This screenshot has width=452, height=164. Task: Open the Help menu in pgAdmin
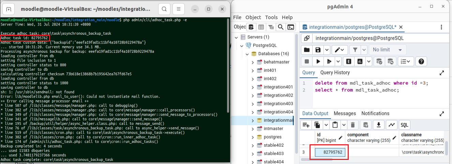(287, 17)
